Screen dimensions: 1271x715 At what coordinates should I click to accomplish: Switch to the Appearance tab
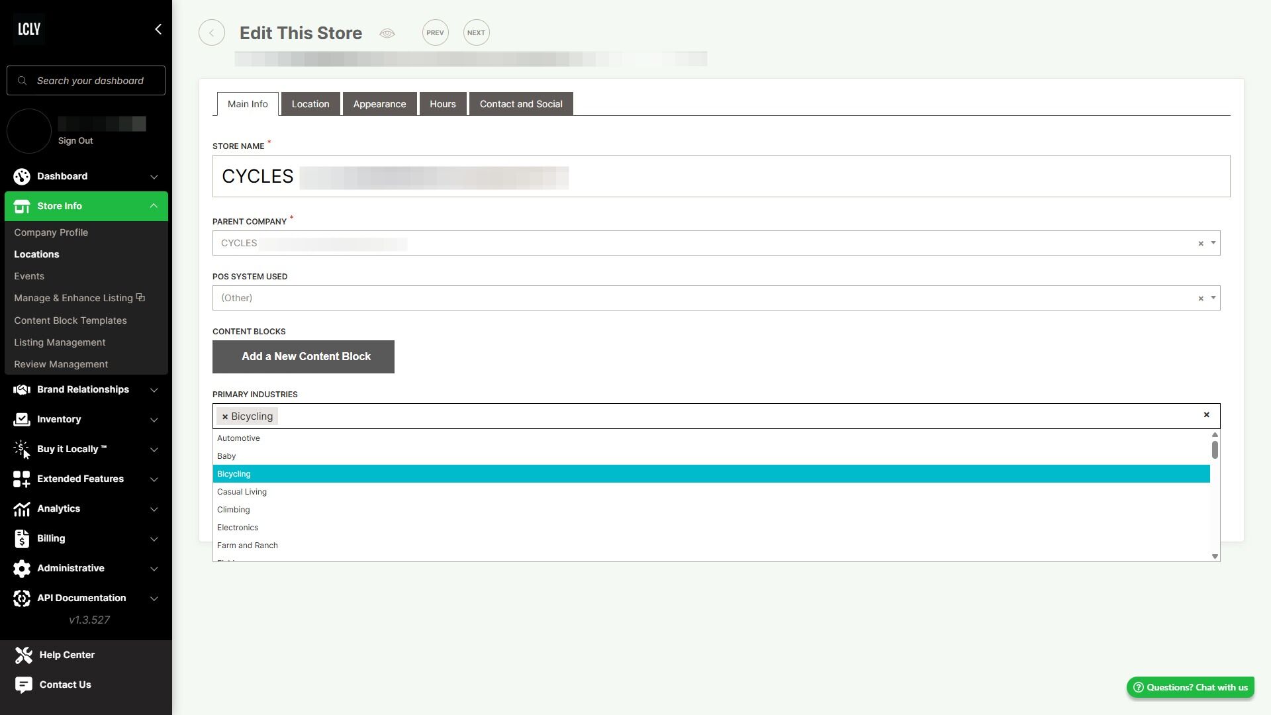coord(379,104)
